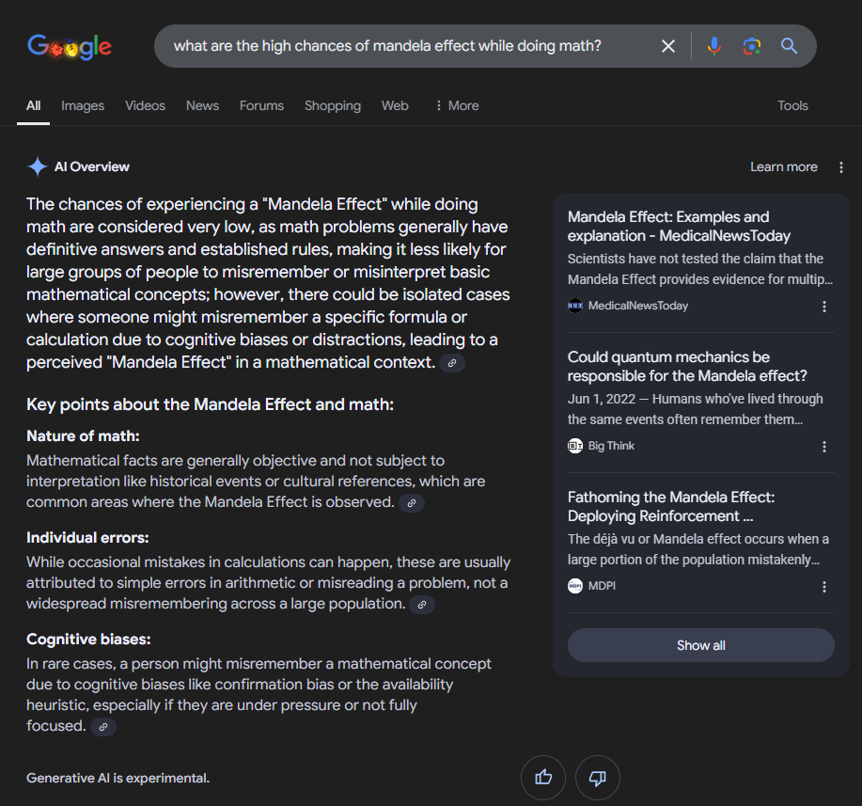Switch to the Web tab

click(x=395, y=105)
